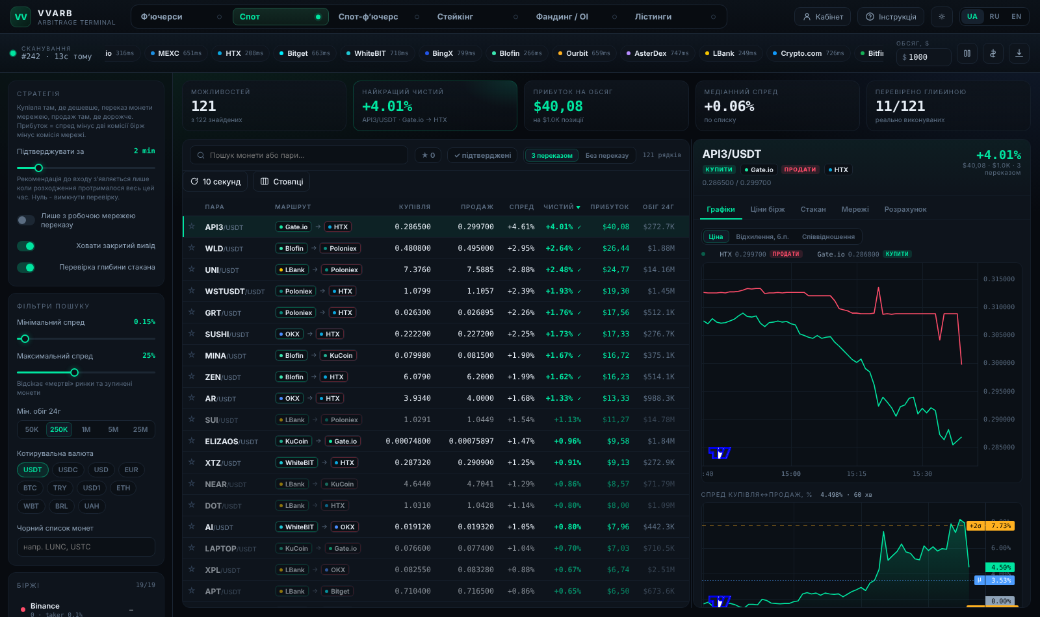Viewport: 1040px width, 617px height.
Task: Star the XTZ/USDT row
Action: (192, 462)
